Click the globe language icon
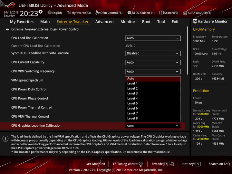This screenshot has width=232, height=174. (50, 13)
